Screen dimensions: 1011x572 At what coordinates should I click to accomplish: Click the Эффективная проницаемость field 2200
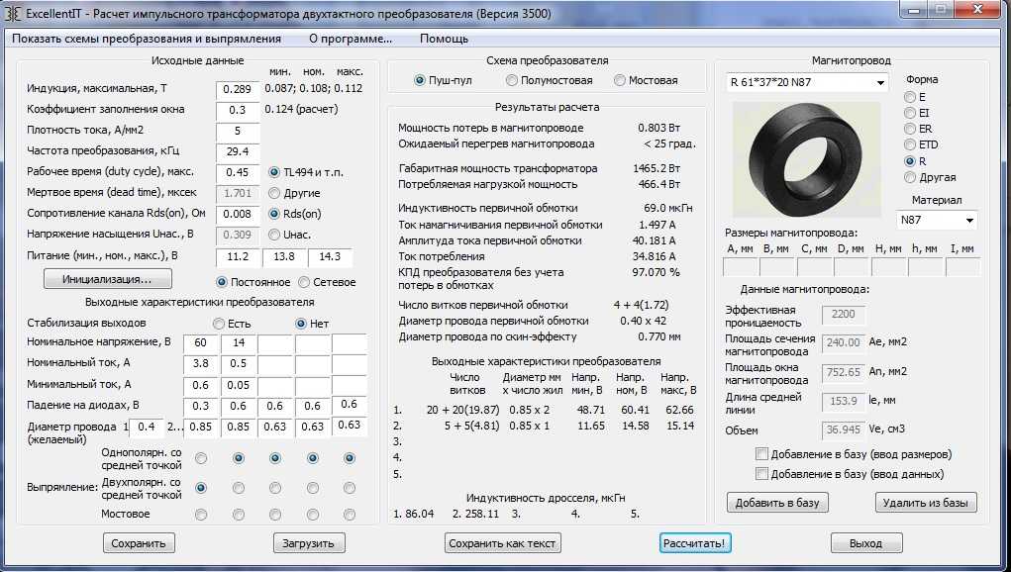coord(844,315)
